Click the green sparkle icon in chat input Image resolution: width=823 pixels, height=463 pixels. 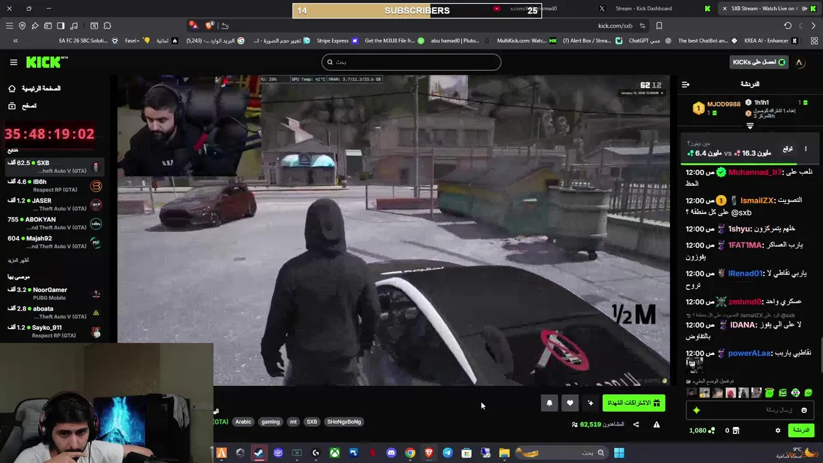click(696, 410)
